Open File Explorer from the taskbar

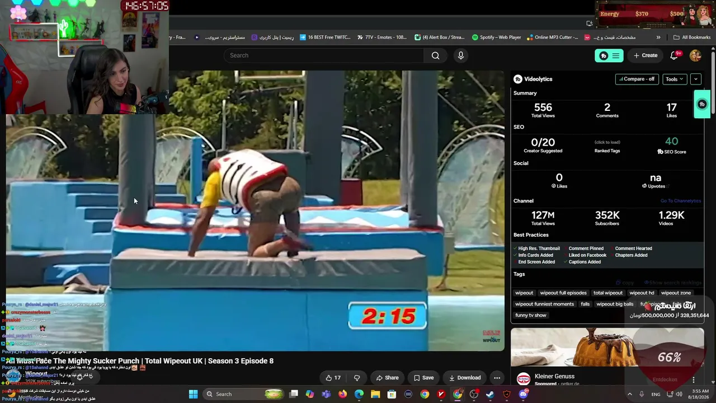coord(375,394)
